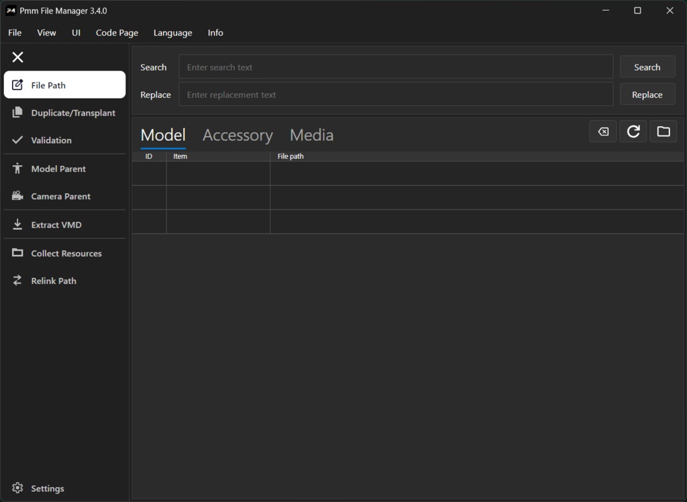The height and width of the screenshot is (502, 687).
Task: Switch to the Model tab
Action: pyautogui.click(x=163, y=135)
